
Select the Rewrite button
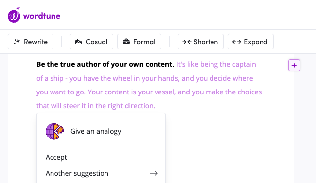click(31, 42)
